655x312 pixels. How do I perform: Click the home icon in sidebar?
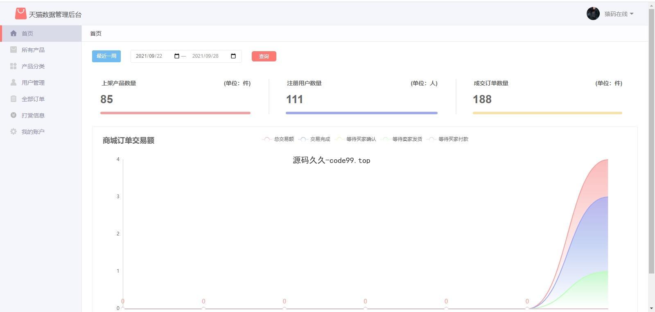14,33
